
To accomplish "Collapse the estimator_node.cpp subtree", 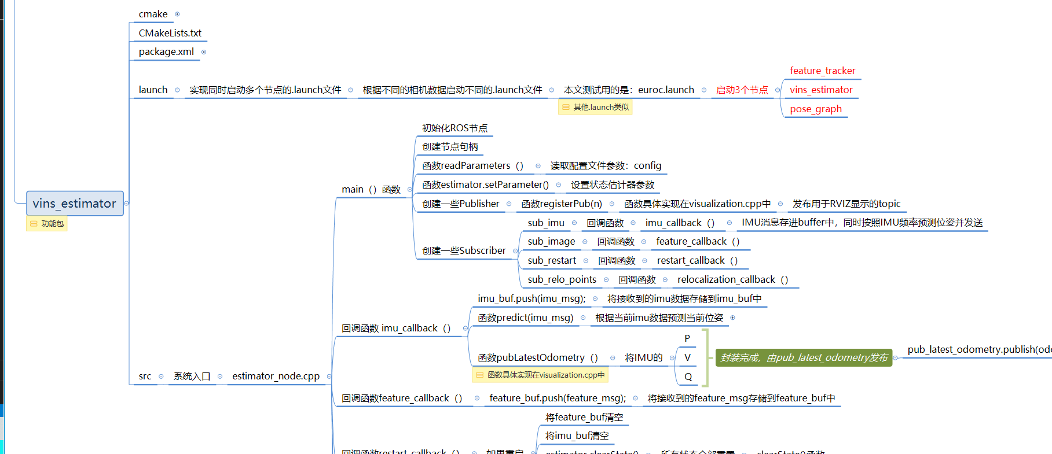I will 329,377.
